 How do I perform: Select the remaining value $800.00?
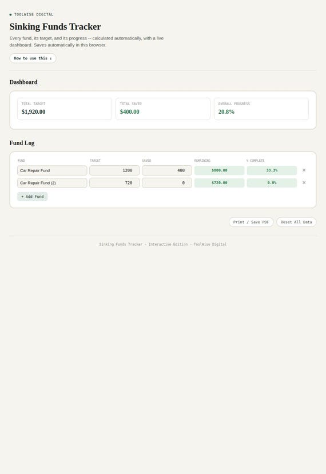pyautogui.click(x=219, y=170)
